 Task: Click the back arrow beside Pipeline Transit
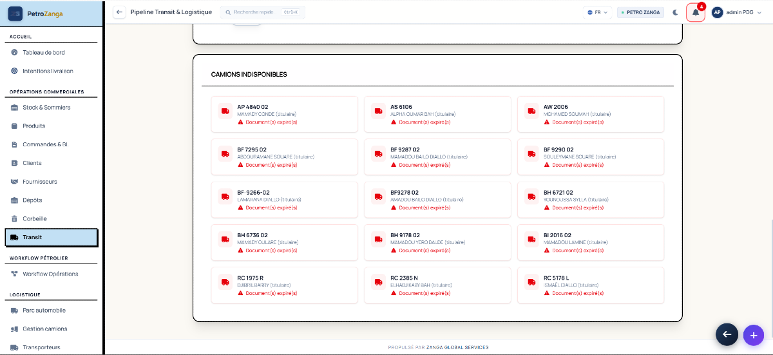coord(119,12)
